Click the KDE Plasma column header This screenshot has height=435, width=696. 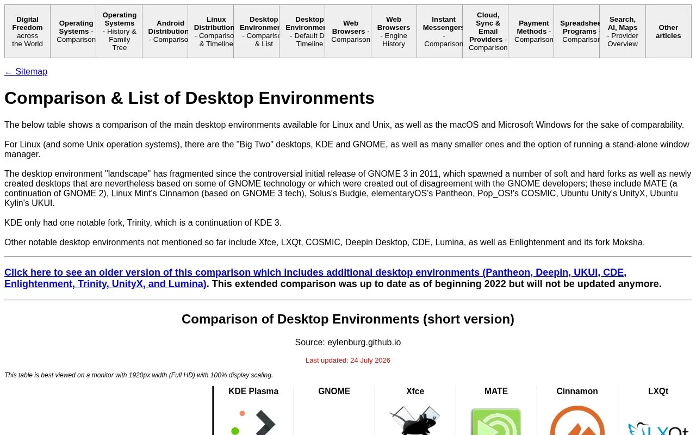pos(253,391)
